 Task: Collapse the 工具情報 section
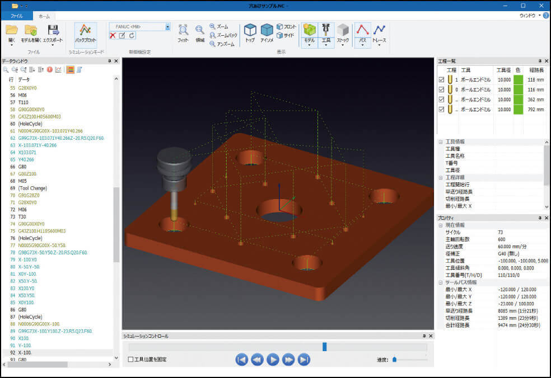(440, 142)
